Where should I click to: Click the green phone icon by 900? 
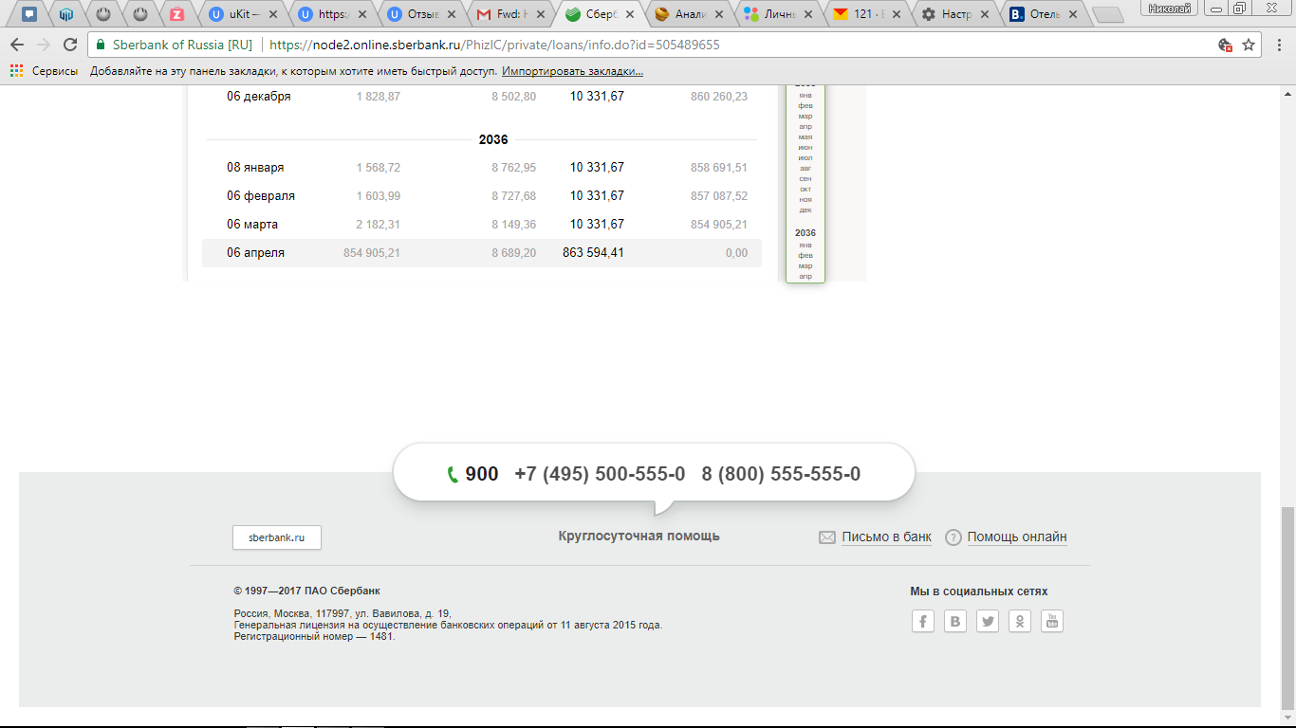(x=453, y=475)
